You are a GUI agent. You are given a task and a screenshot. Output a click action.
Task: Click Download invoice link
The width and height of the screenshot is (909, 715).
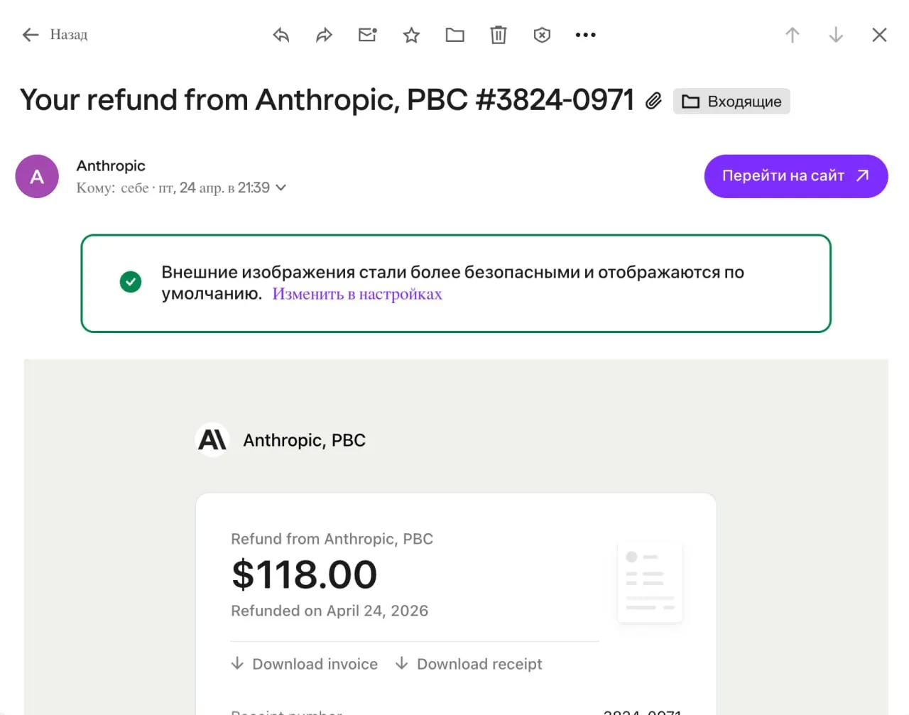point(305,664)
